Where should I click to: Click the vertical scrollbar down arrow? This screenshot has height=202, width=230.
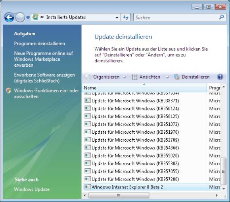(x=224, y=189)
